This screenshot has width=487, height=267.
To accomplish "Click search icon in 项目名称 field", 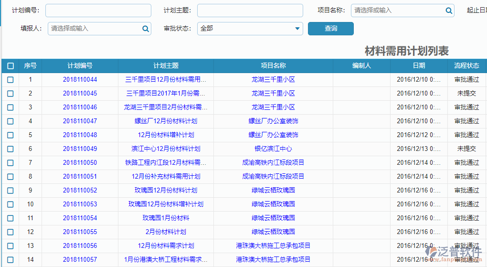I will (x=449, y=11).
